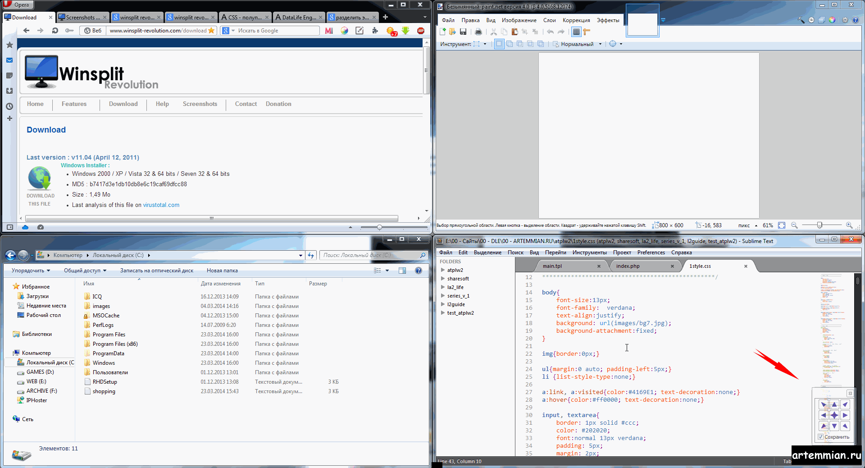The image size is (865, 468).
Task: Click the Save icon in paint.net toolbar
Action: (x=463, y=32)
